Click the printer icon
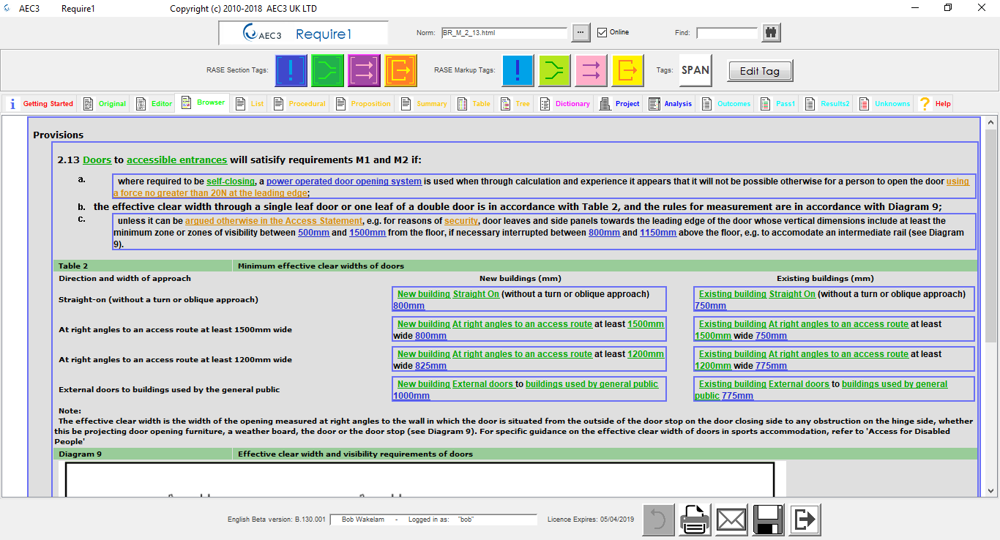 point(695,520)
